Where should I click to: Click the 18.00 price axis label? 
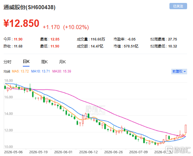(x=8, y=81)
